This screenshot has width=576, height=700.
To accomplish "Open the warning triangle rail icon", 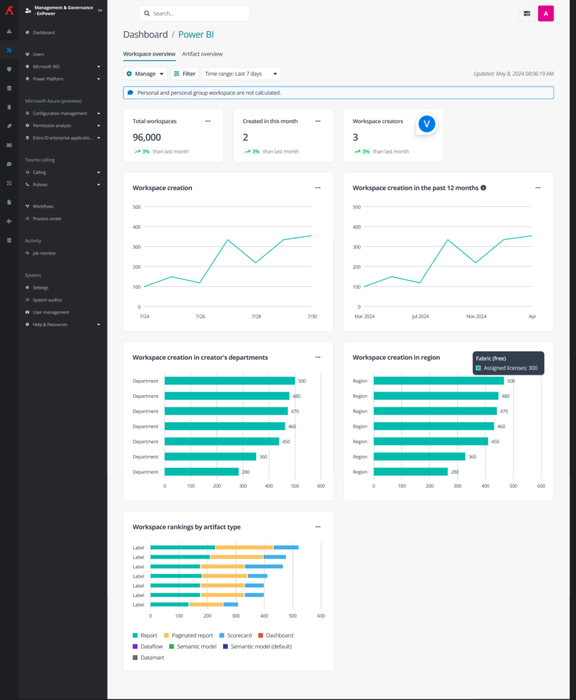I will pyautogui.click(x=10, y=31).
